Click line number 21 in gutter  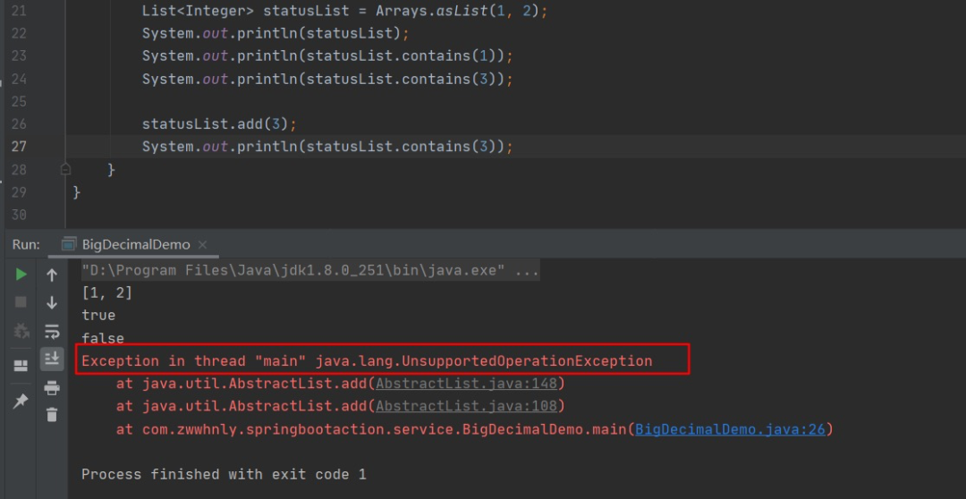19,11
